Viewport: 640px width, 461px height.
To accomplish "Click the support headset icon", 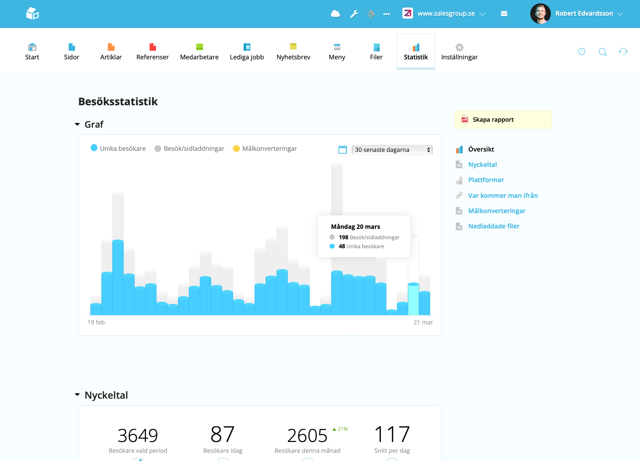I will pyautogui.click(x=623, y=52).
